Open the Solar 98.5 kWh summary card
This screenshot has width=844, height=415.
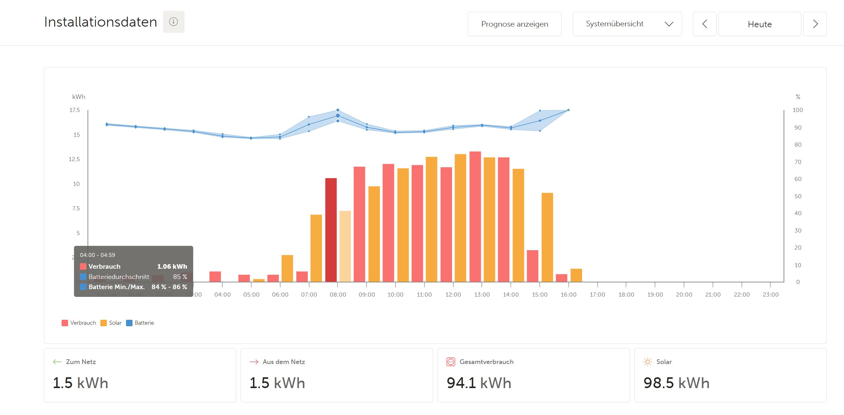coord(730,375)
